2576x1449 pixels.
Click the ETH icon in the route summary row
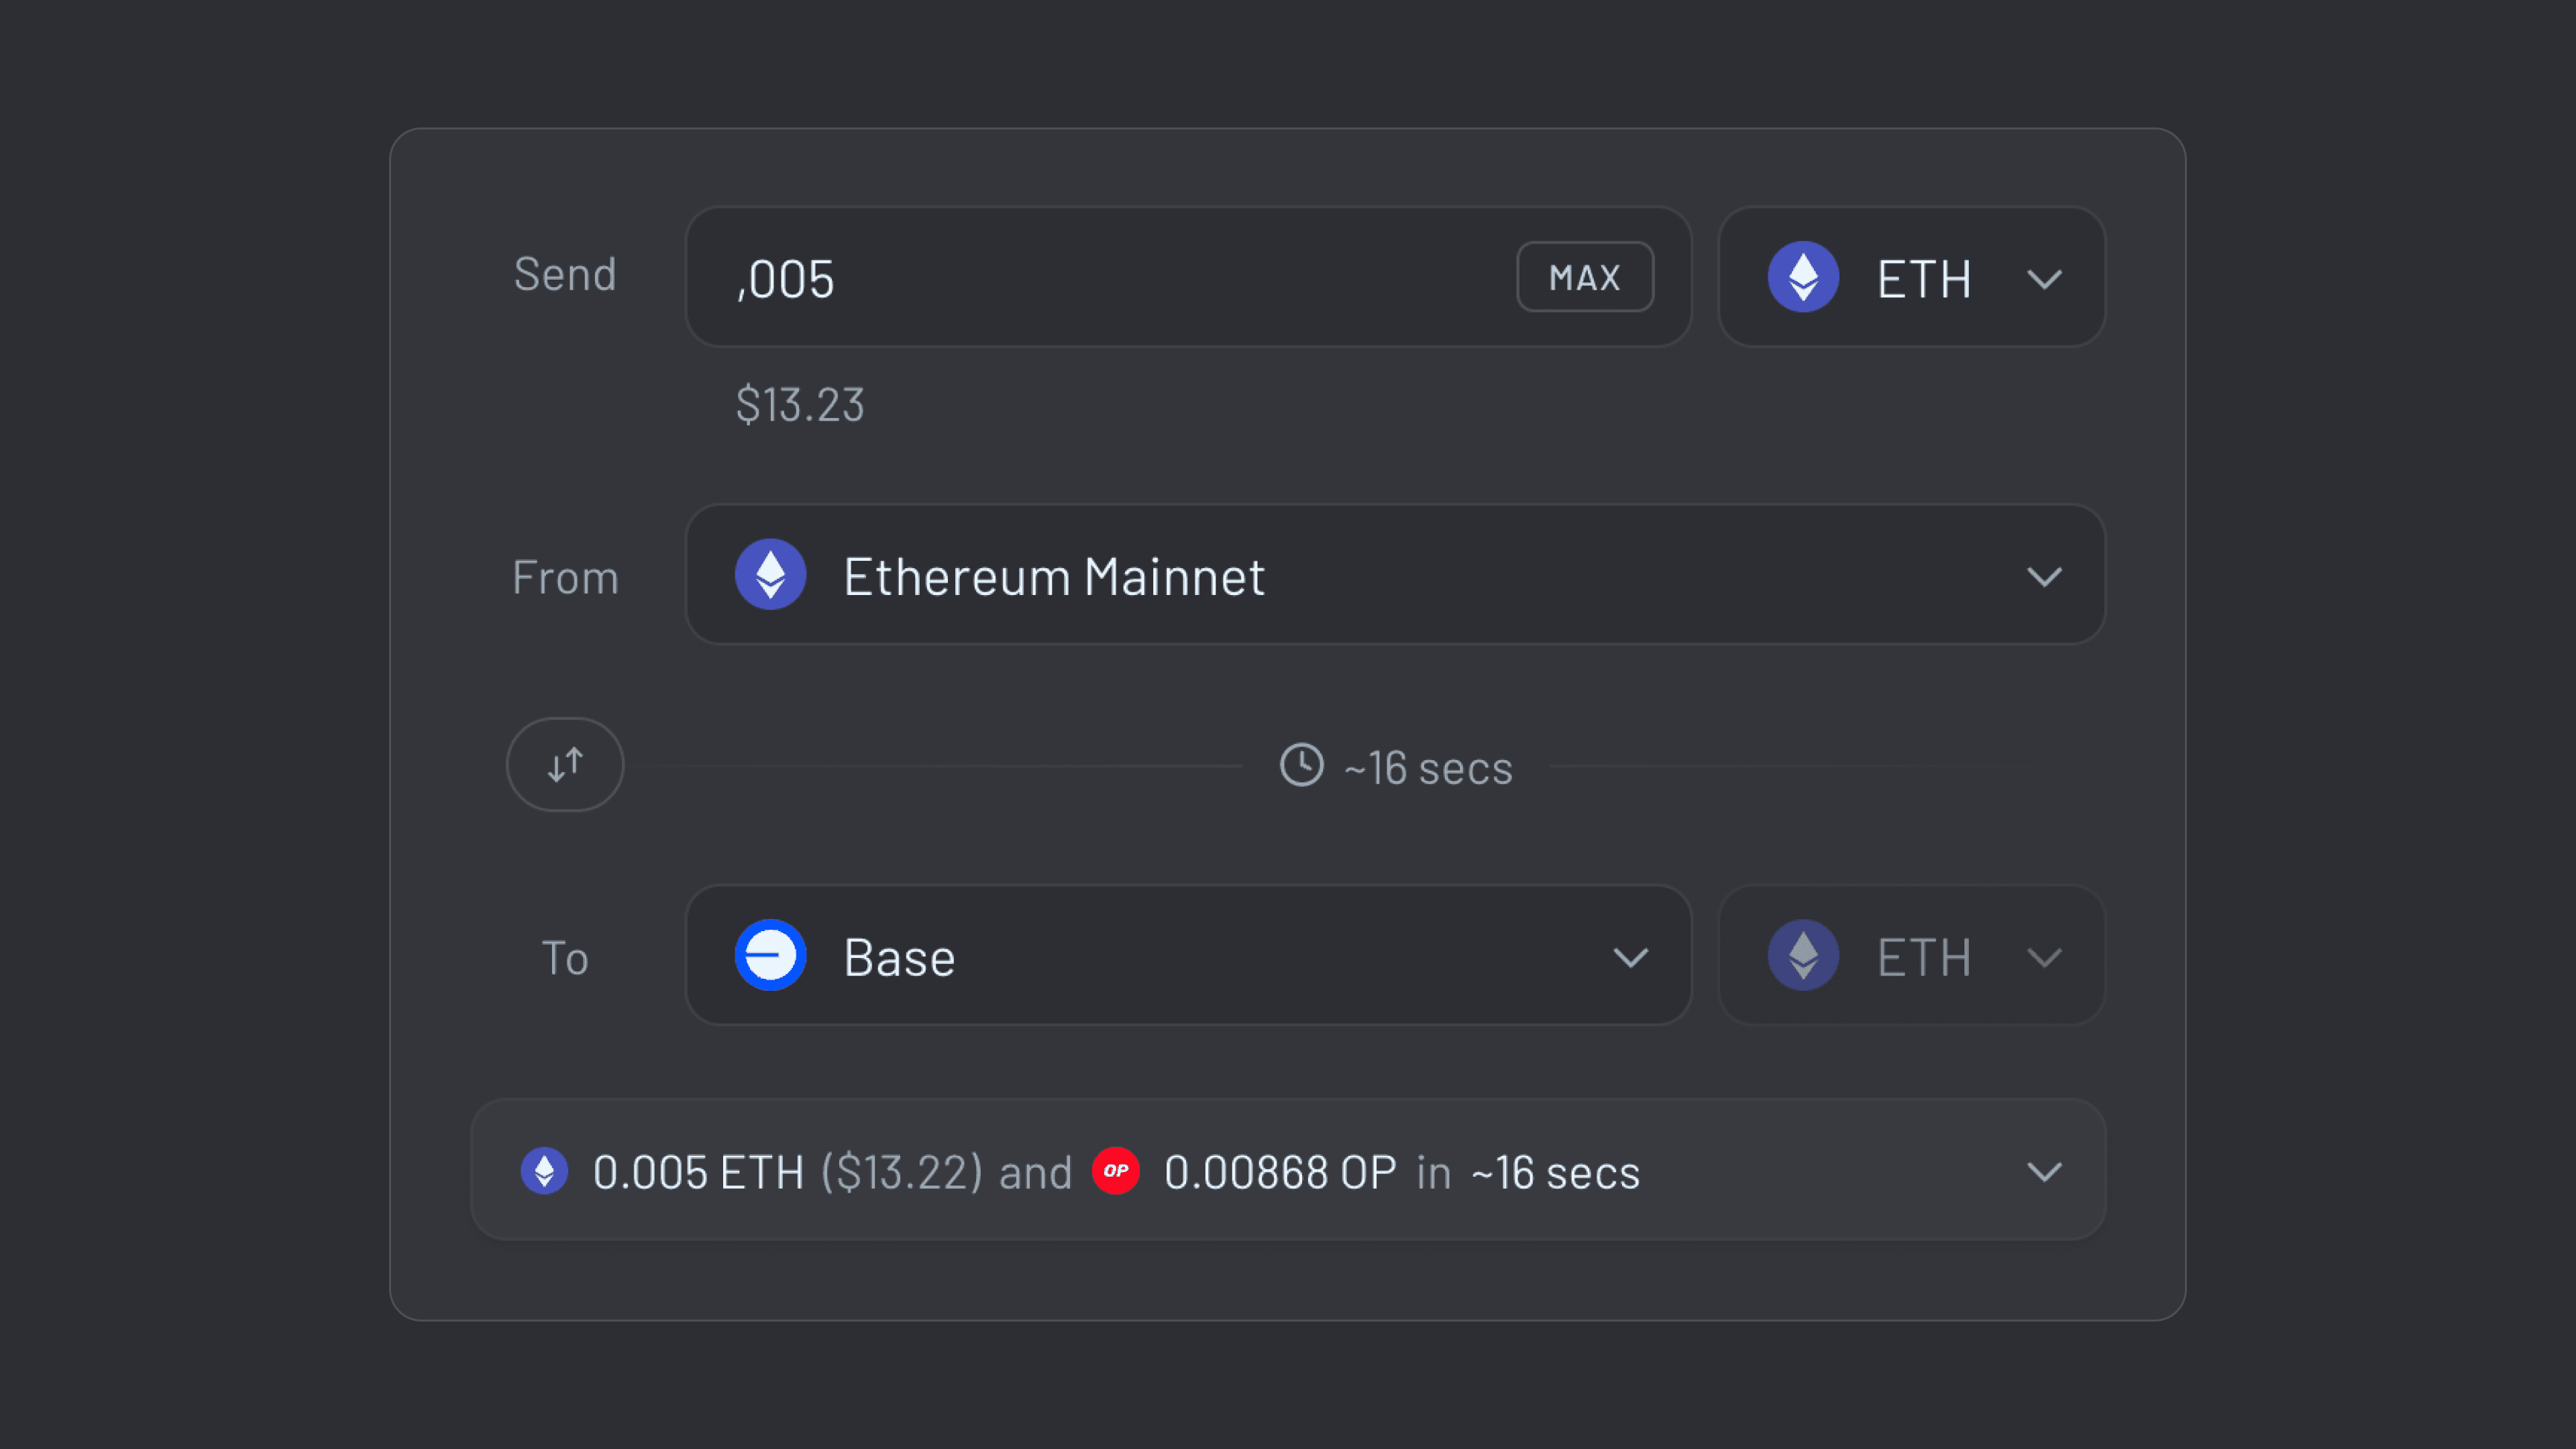click(544, 1171)
